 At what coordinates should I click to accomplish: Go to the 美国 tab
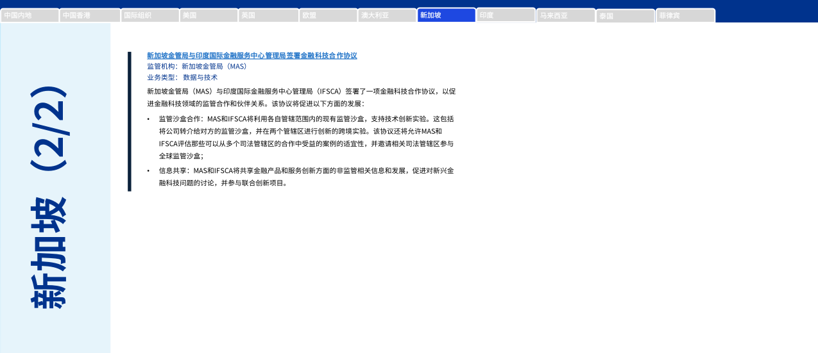tap(209, 15)
